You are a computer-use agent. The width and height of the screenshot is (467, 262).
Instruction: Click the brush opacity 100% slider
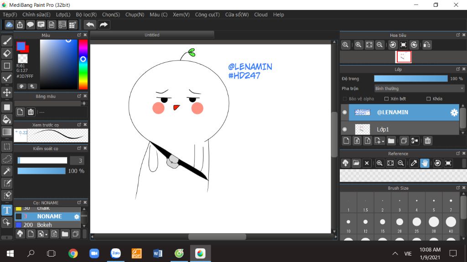pyautogui.click(x=42, y=171)
